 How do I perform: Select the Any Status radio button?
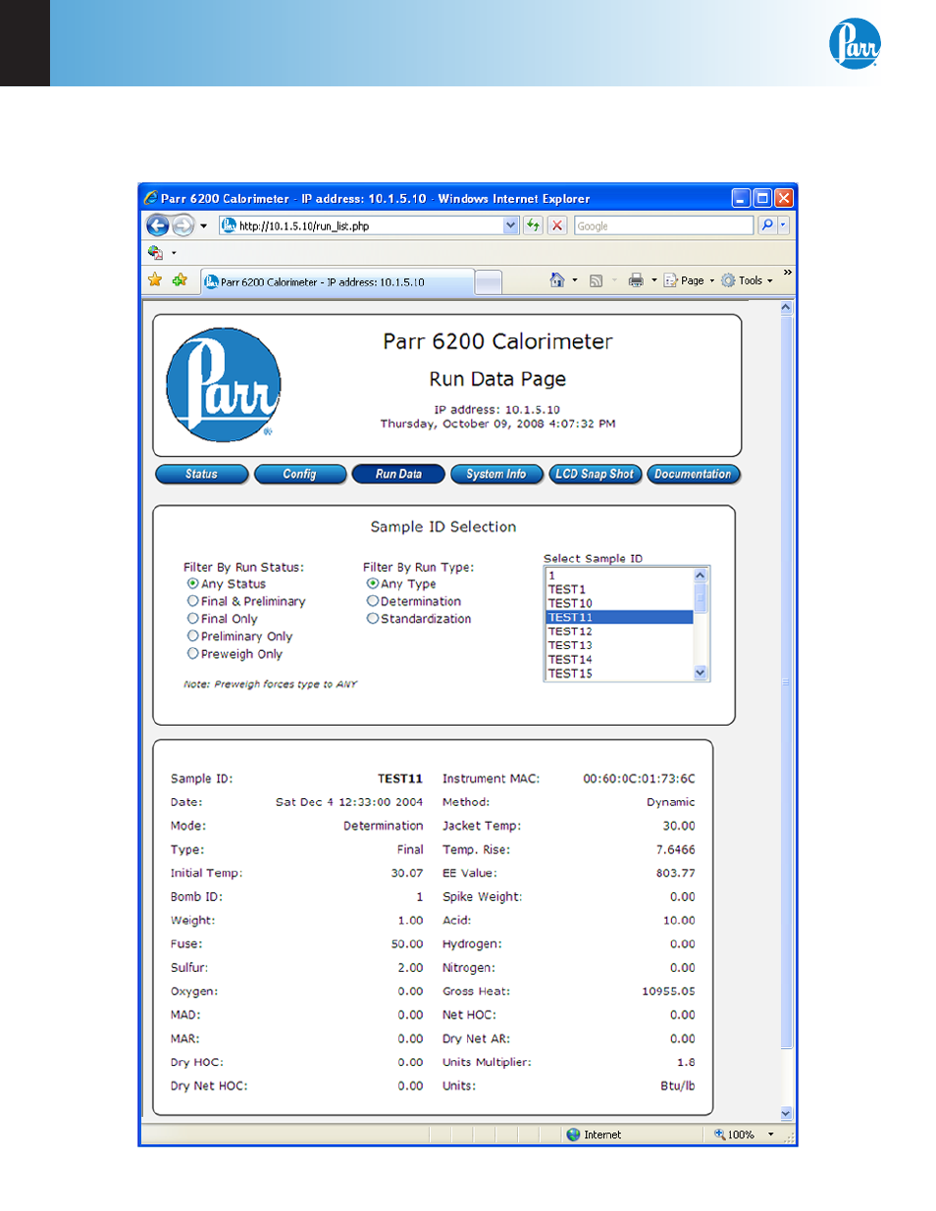click(193, 583)
